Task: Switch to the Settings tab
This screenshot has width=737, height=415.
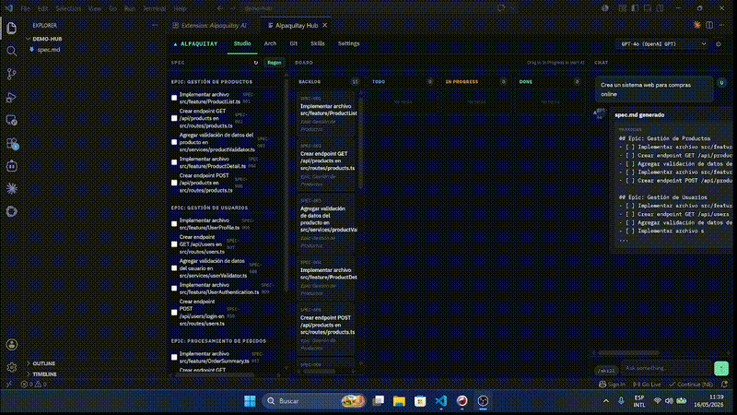Action: [x=349, y=43]
